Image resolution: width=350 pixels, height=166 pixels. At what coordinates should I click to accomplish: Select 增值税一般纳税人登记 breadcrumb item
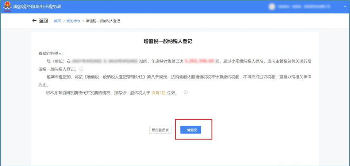click(103, 21)
